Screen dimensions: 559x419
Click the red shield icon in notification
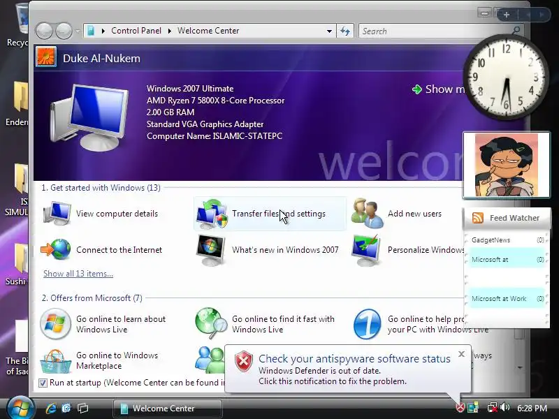[244, 361]
